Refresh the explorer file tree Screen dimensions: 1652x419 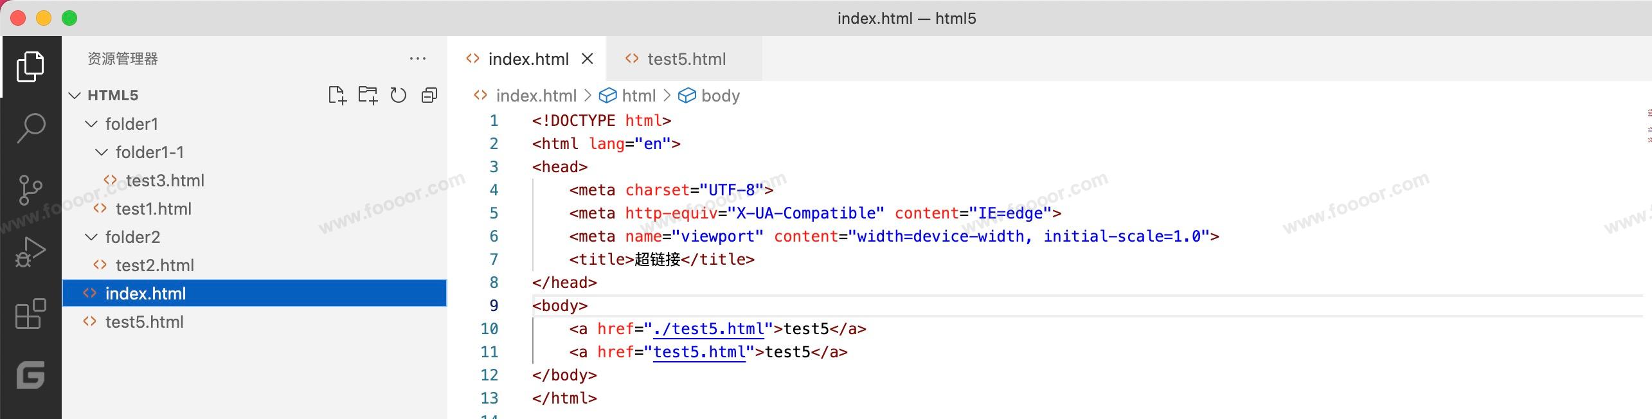point(399,96)
